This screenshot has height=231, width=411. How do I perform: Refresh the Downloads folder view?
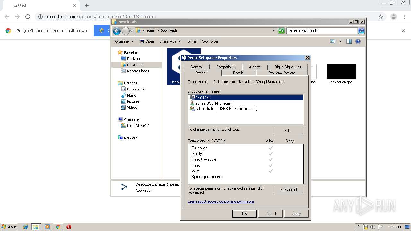coord(281,31)
